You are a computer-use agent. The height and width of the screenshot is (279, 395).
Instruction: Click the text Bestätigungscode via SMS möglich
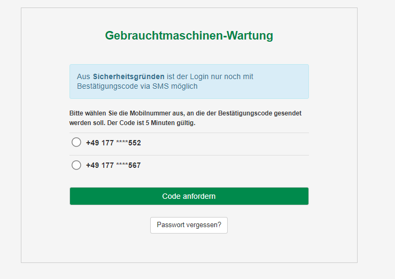pos(137,87)
